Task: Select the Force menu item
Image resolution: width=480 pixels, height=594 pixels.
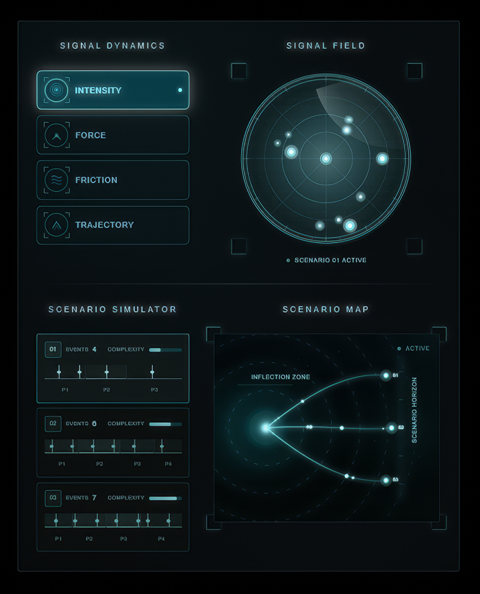Action: (x=113, y=135)
